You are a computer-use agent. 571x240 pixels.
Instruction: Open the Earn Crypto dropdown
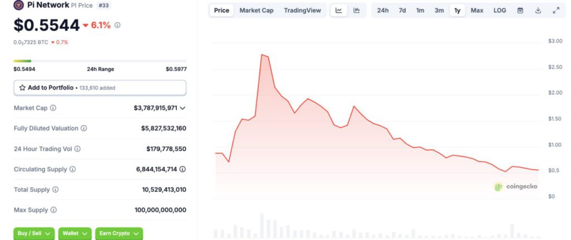point(119,233)
